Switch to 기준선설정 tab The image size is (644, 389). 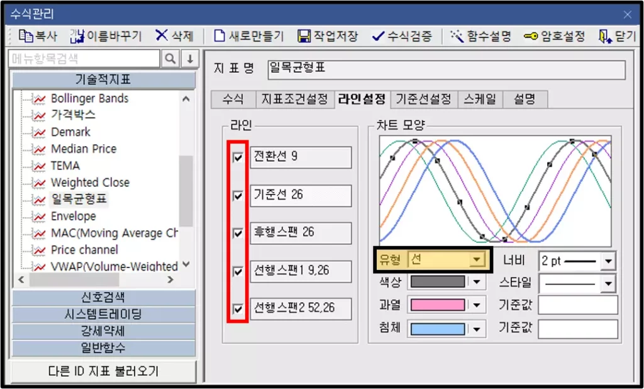[x=423, y=99]
